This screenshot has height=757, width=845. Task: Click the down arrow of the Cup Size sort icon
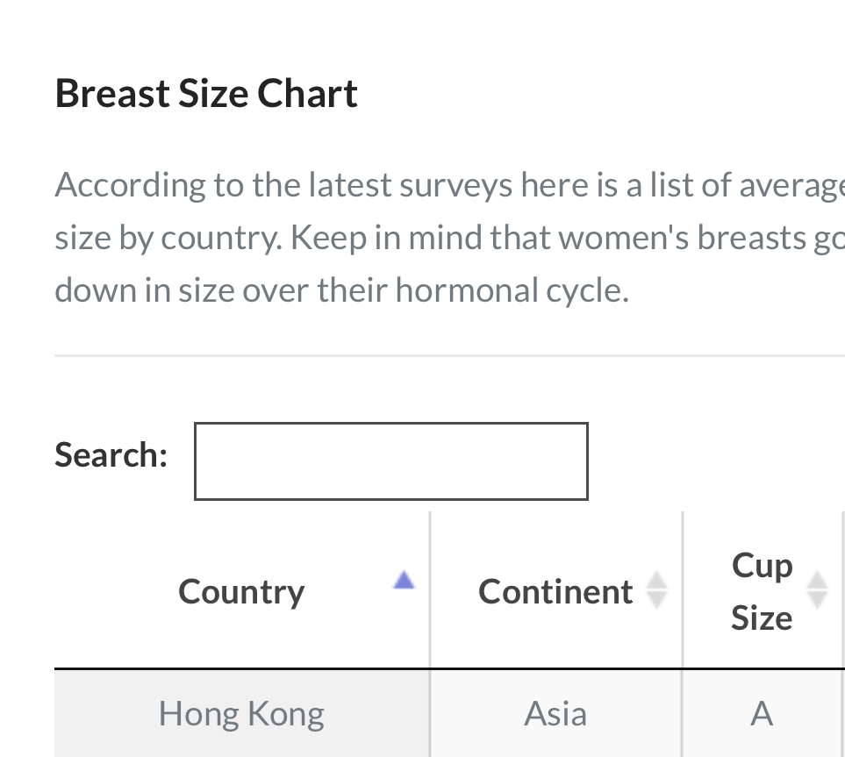tap(817, 600)
